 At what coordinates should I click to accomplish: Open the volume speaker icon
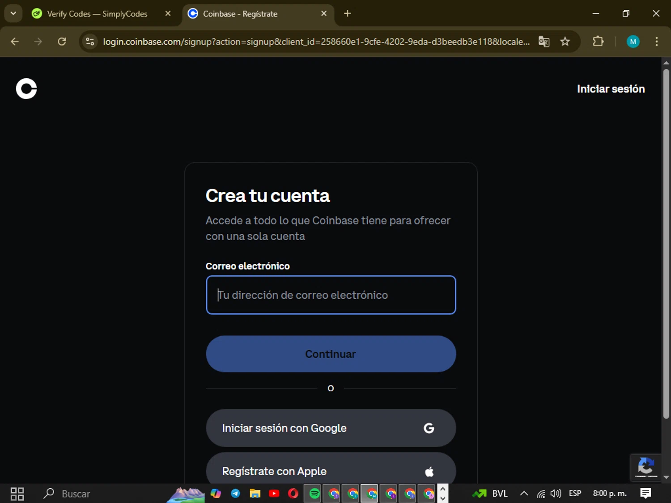556,494
